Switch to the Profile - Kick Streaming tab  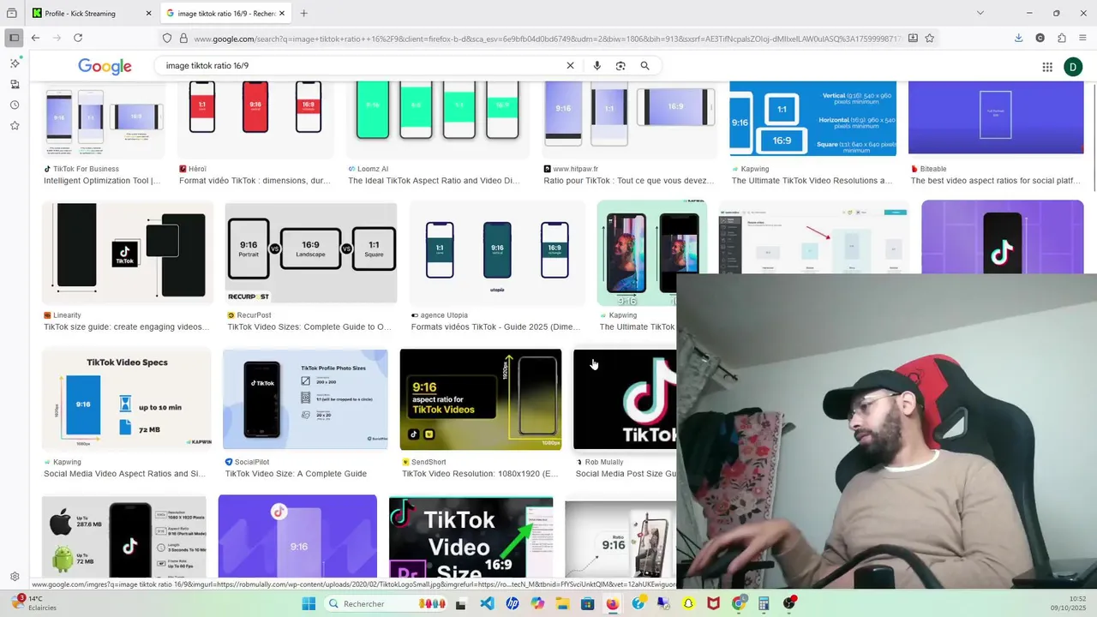(x=92, y=13)
